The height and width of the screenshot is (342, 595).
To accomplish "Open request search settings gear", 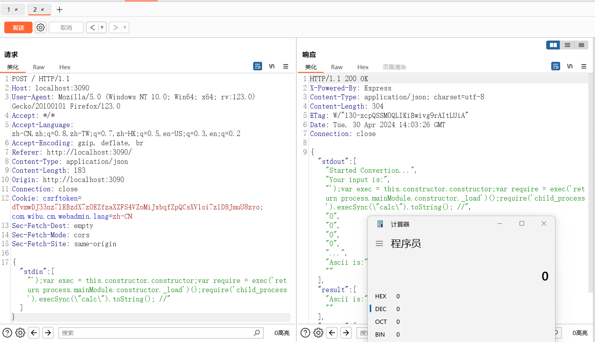I will (x=20, y=333).
